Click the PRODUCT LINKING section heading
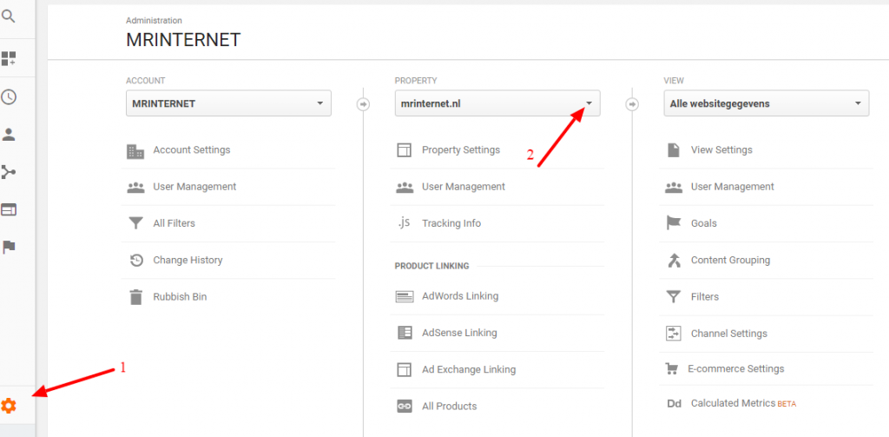The image size is (889, 437). pyautogui.click(x=432, y=266)
